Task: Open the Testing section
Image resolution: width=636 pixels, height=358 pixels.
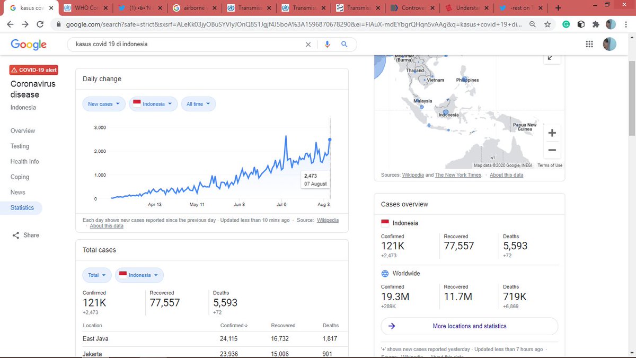Action: point(20,146)
